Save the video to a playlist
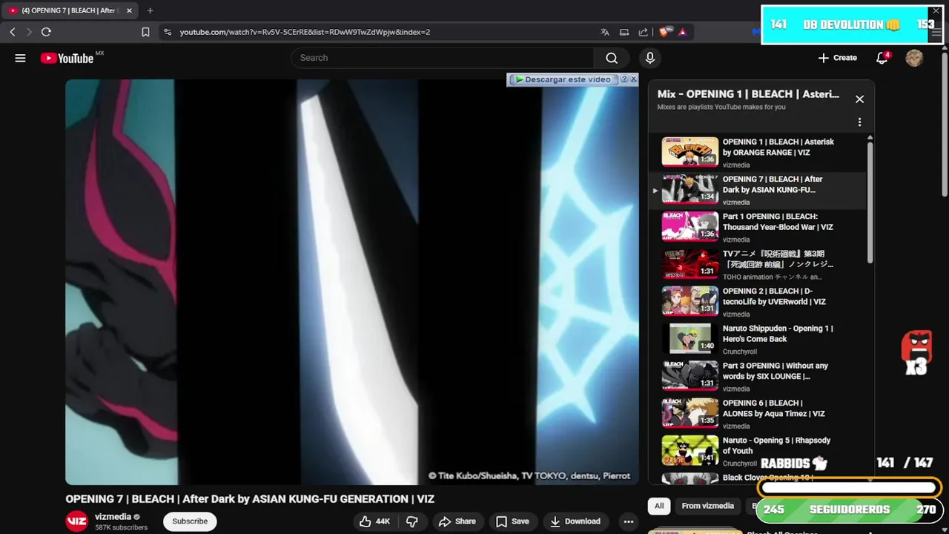Screen dimensions: 949x534 (512, 521)
